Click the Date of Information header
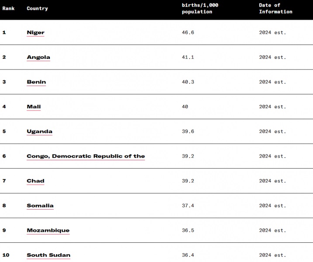Image resolution: width=313 pixels, height=262 pixels. pyautogui.click(x=275, y=8)
